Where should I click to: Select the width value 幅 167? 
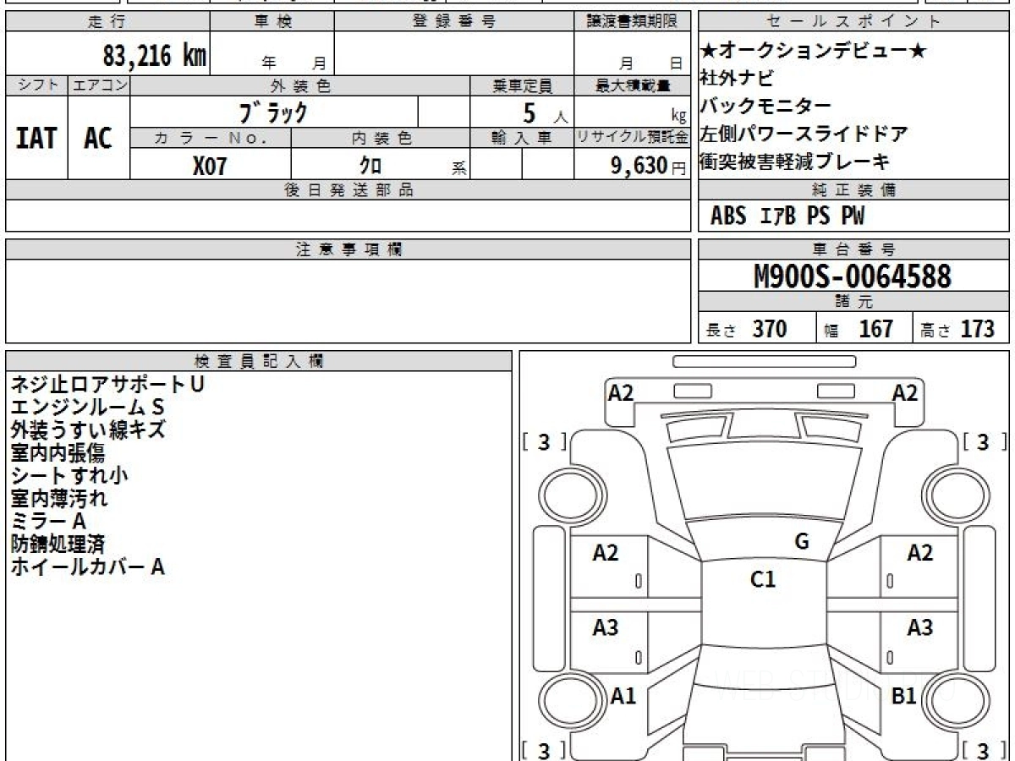point(859,329)
